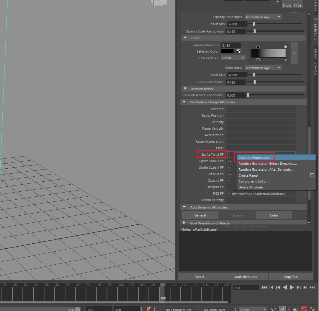Expand Goal Weights and Objects section
The width and height of the screenshot is (319, 311).
(184, 223)
